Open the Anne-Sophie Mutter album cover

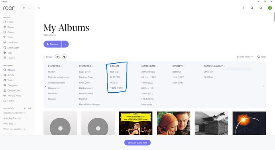tap(136, 123)
